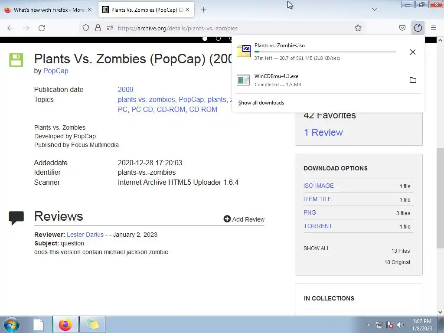The image size is (444, 333).
Task: Click the ISO download progress bar
Action: coord(325,52)
